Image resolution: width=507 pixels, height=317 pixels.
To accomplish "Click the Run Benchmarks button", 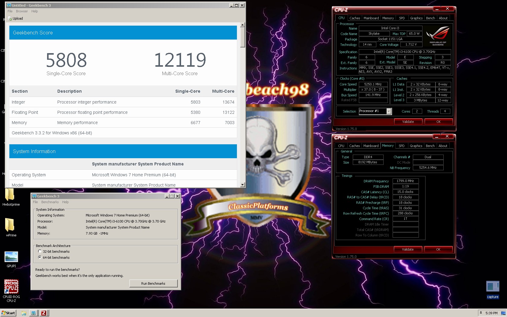I will click(153, 283).
